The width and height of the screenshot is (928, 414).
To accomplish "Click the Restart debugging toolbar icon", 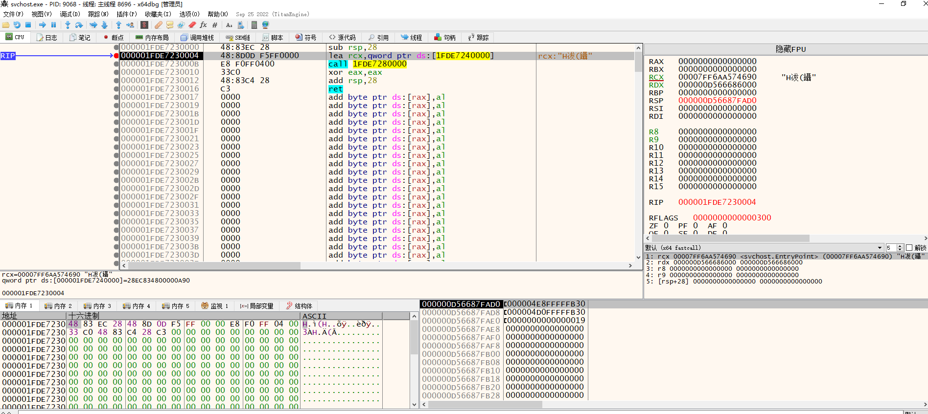I will [17, 25].
